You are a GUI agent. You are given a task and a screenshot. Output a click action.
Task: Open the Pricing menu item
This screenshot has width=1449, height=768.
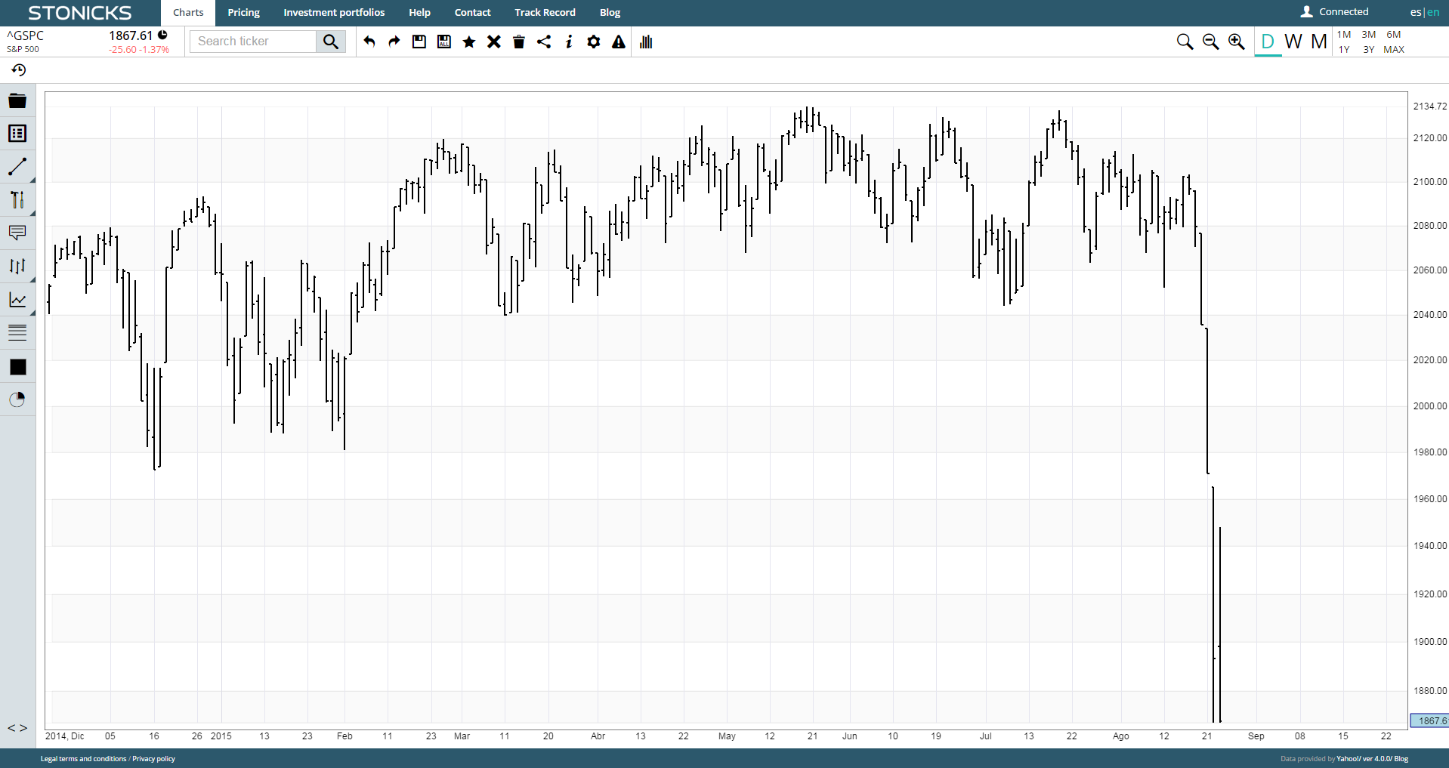point(243,13)
